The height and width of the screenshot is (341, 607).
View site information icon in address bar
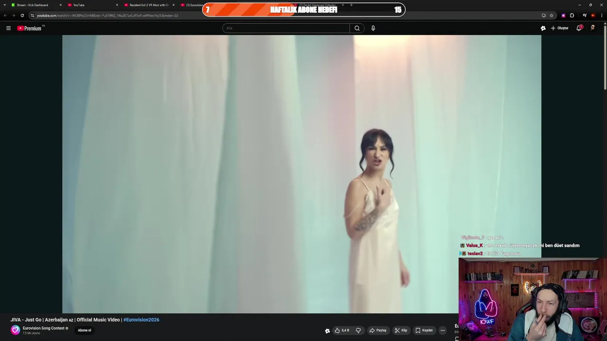click(32, 16)
